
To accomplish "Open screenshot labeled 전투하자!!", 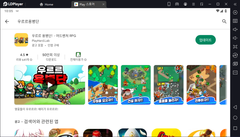I will pyautogui.click(x=201, y=85).
